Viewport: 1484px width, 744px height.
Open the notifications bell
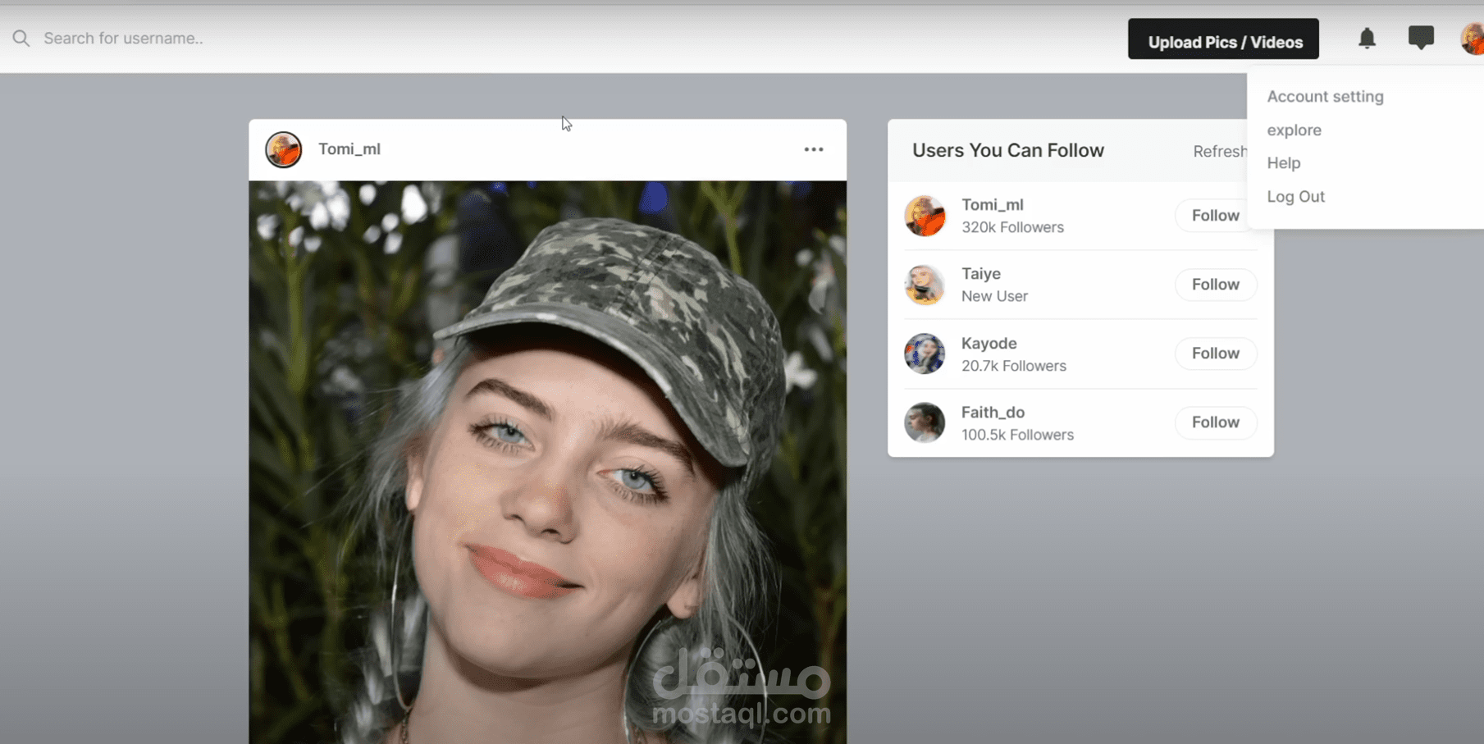[1367, 39]
